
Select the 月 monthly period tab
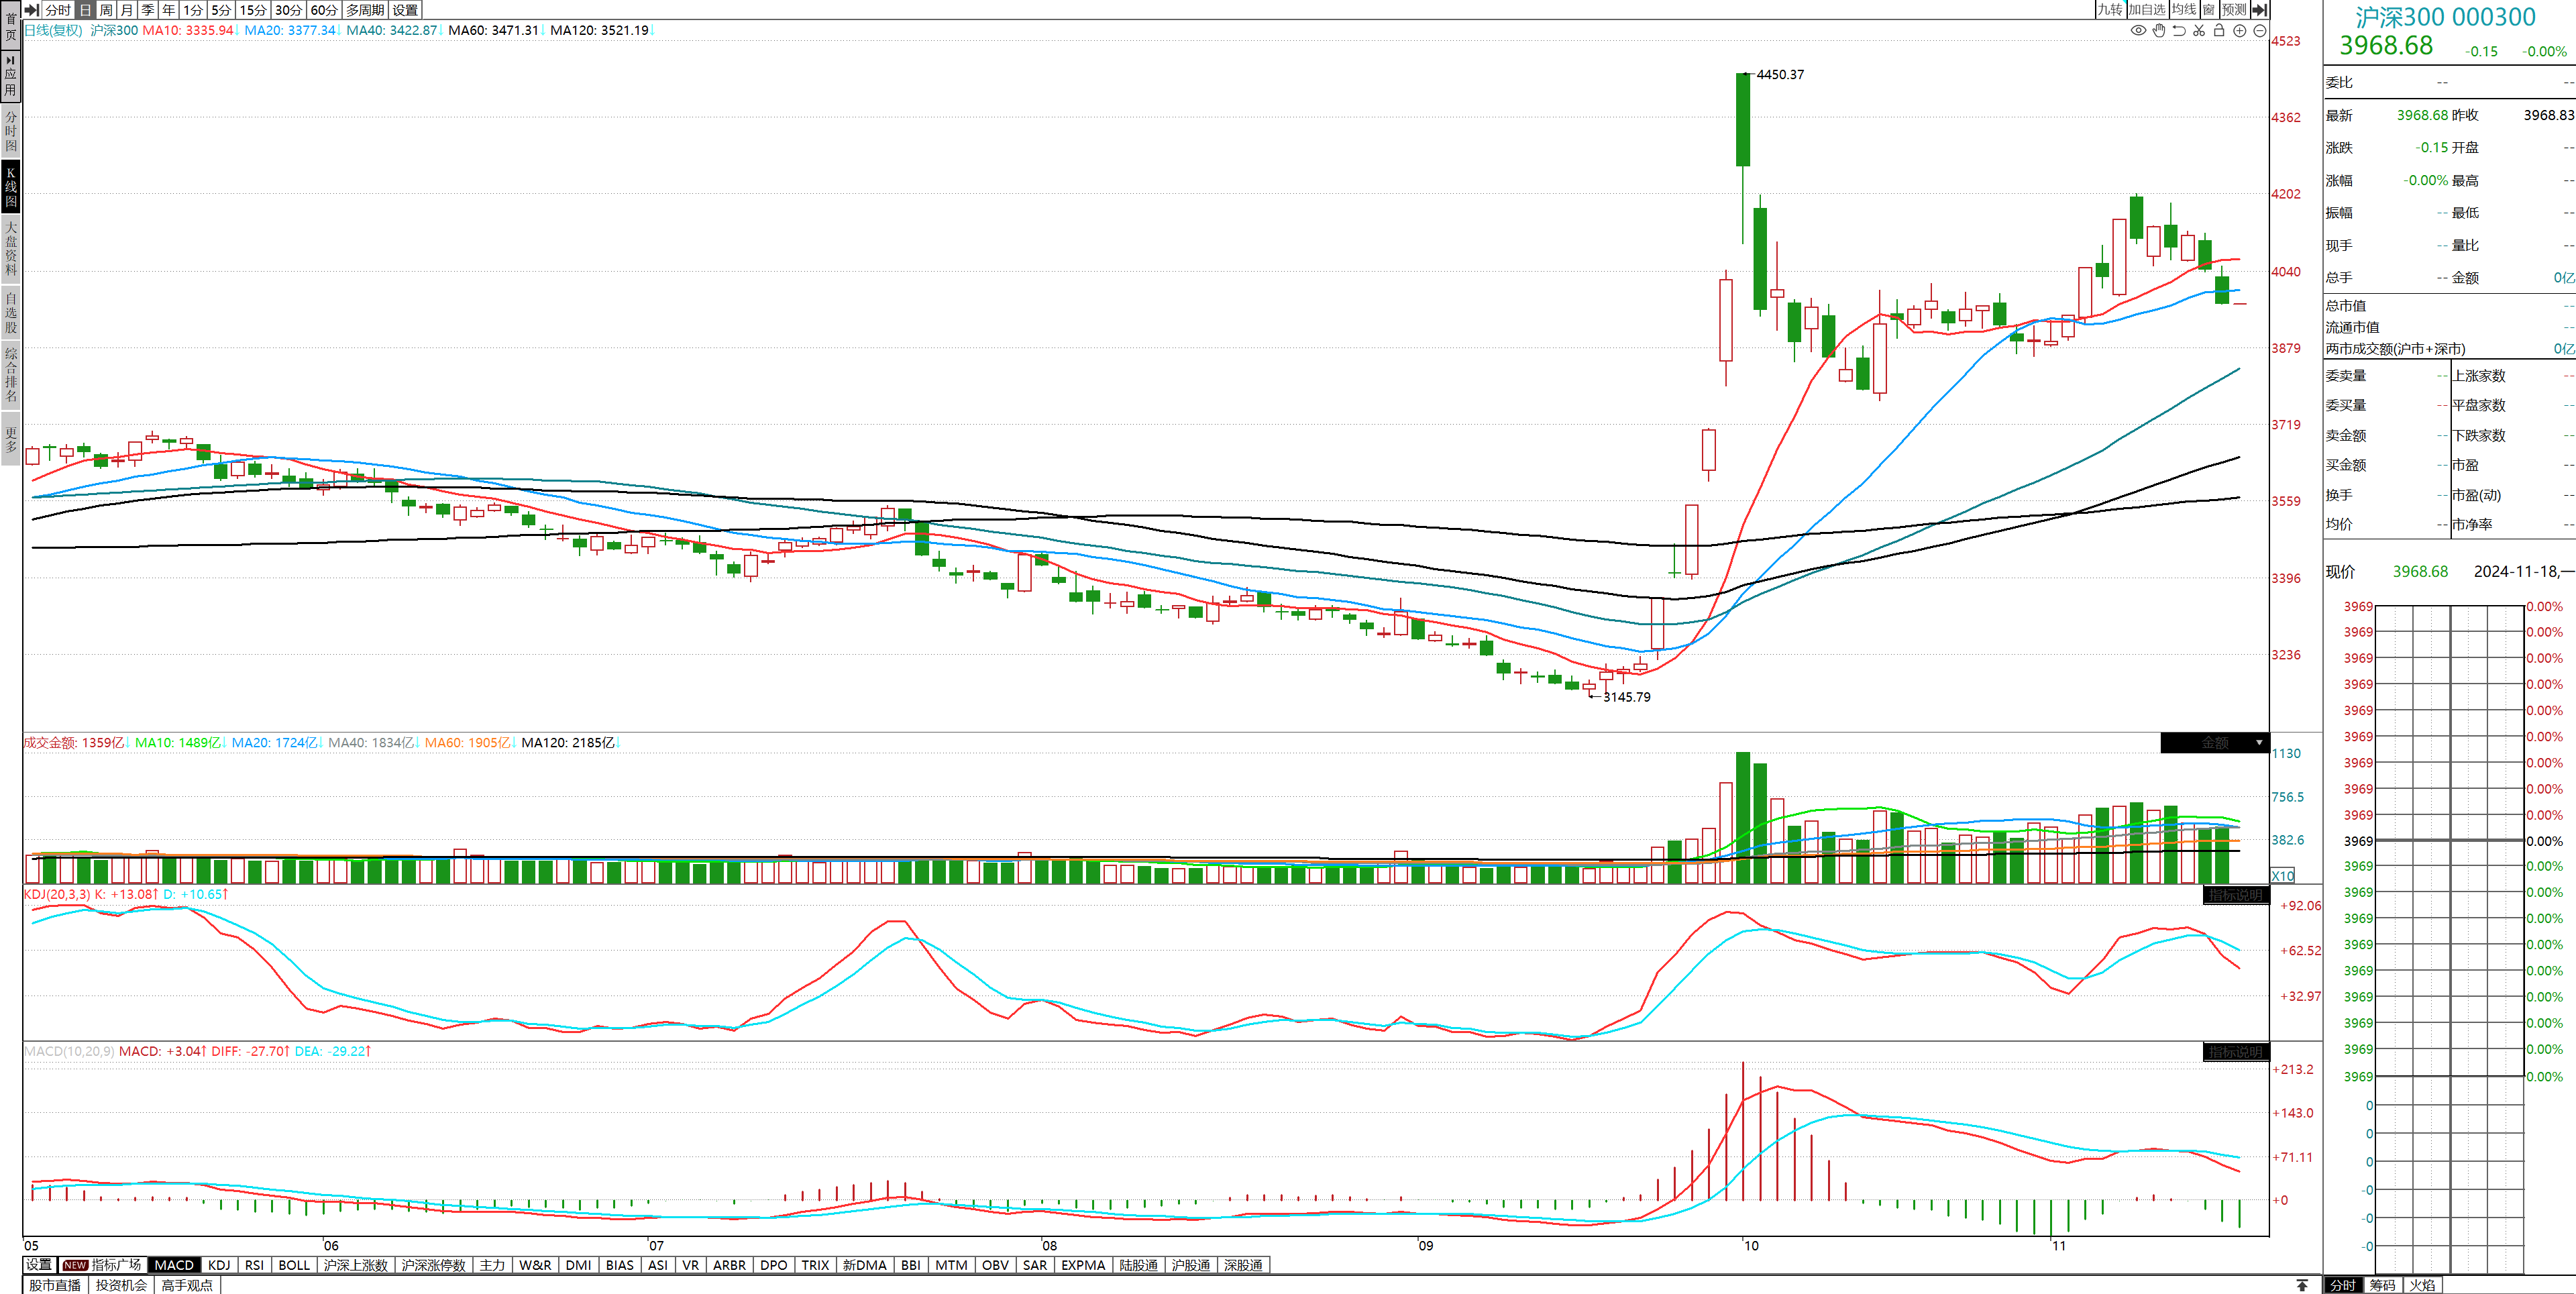point(127,10)
